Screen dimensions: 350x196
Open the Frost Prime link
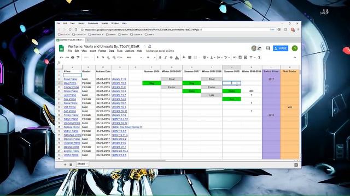[x=71, y=79]
